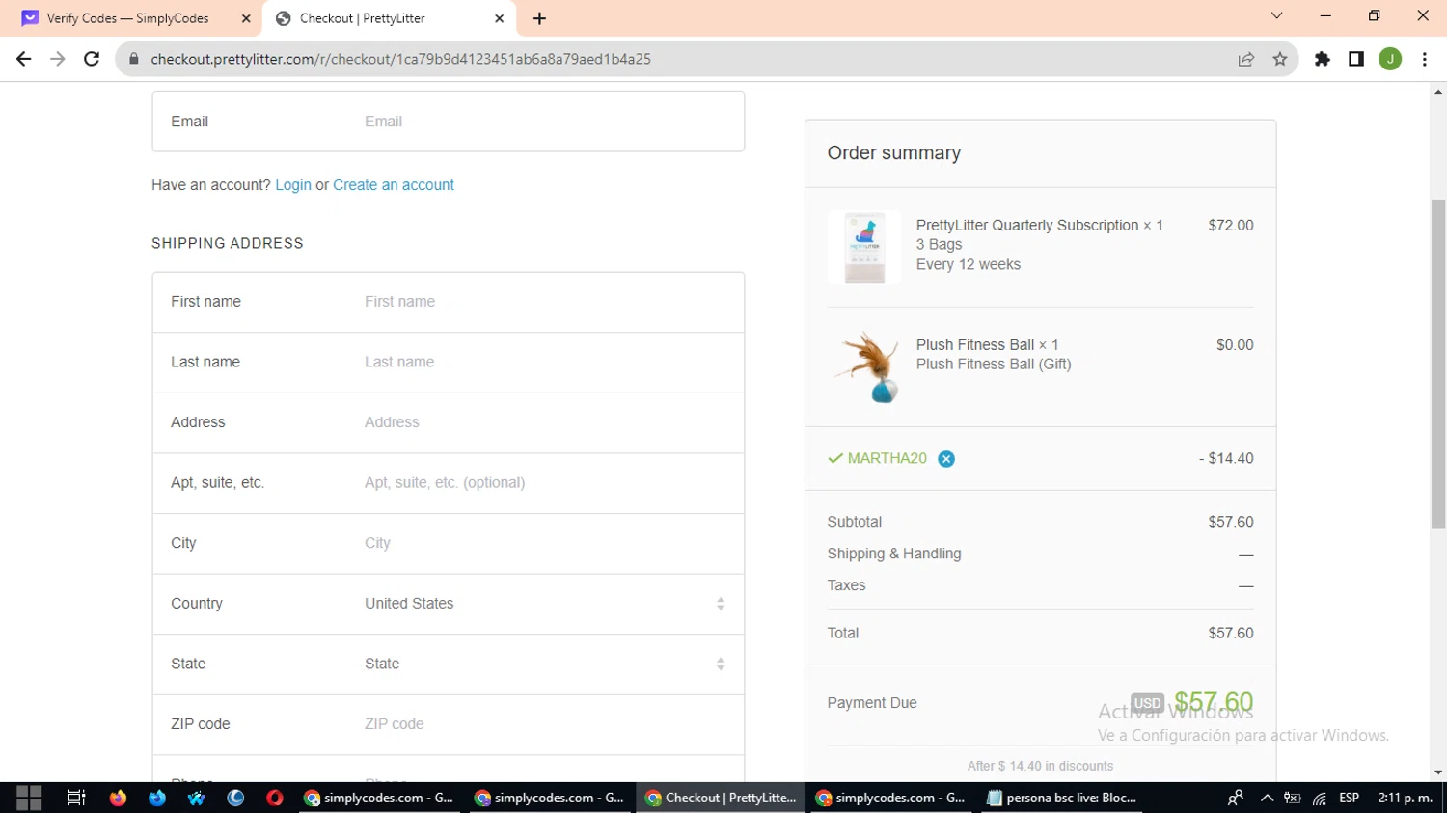This screenshot has width=1447, height=813.
Task: Toggle the browser side panel icon
Action: (1356, 59)
